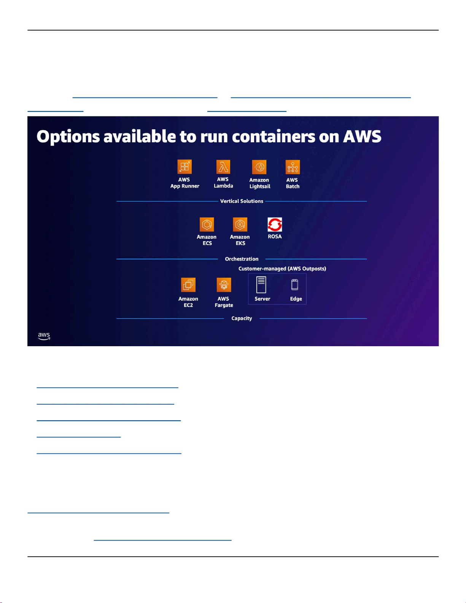This screenshot has width=466, height=603.
Task: Select the Amazon EKS icon
Action: (x=240, y=224)
